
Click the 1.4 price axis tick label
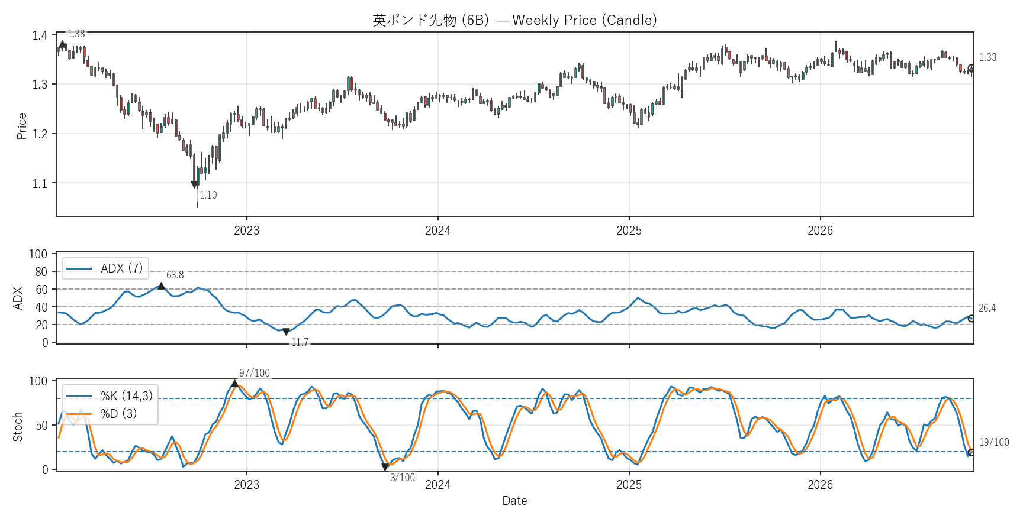pyautogui.click(x=40, y=35)
